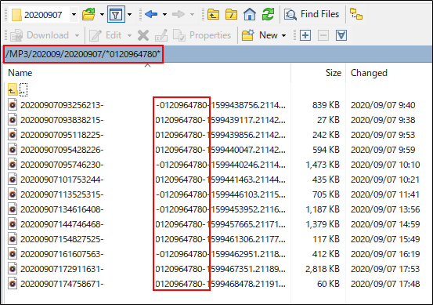Open the filter options dropdown arrow
This screenshot has height=305, width=433.
[129, 14]
